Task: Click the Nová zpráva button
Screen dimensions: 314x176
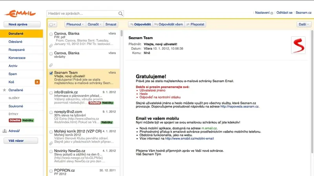Action: coord(22,24)
